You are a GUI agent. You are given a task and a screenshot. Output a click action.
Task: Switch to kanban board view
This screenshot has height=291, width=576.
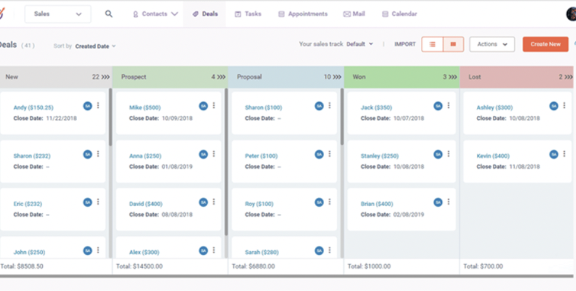coord(453,45)
